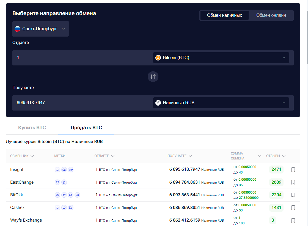
Task: Click the Отдаете amount field showing 1
Action: 82,58
